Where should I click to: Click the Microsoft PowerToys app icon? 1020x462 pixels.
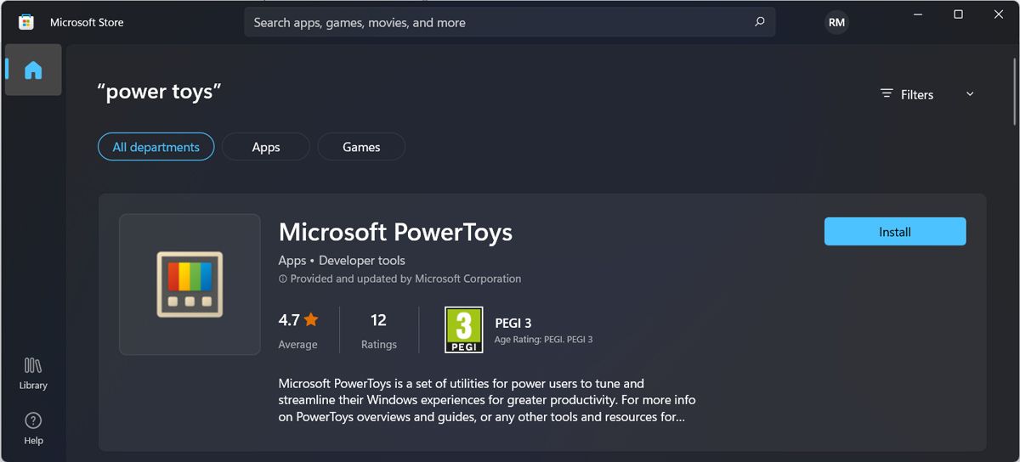coord(190,284)
